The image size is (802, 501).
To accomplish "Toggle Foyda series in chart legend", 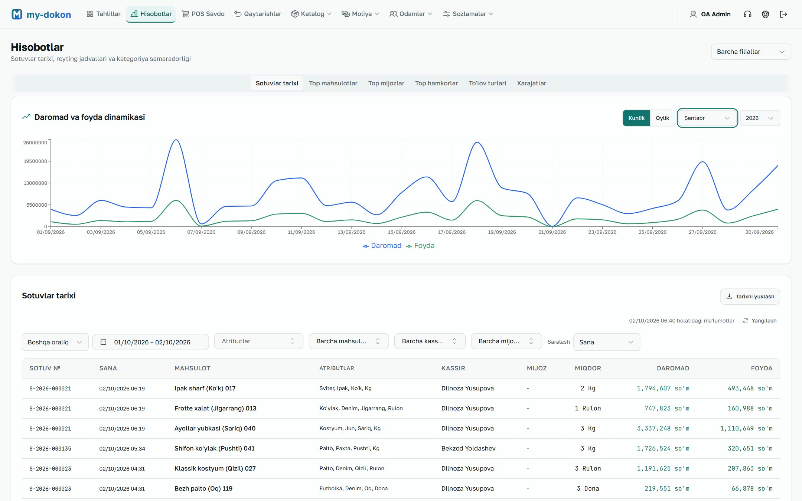I will (420, 246).
